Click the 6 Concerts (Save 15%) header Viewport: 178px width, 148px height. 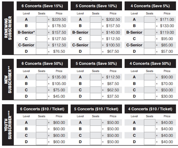[42, 6]
